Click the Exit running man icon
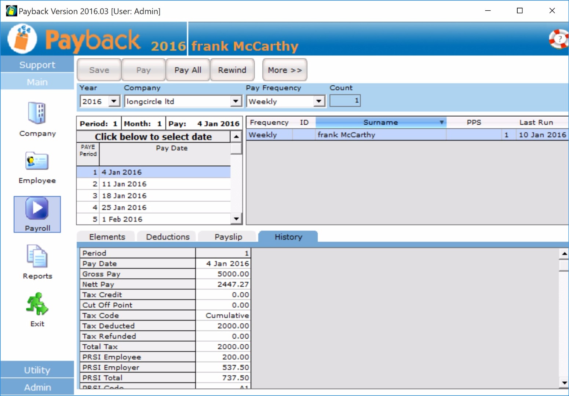This screenshot has width=569, height=396. (37, 304)
